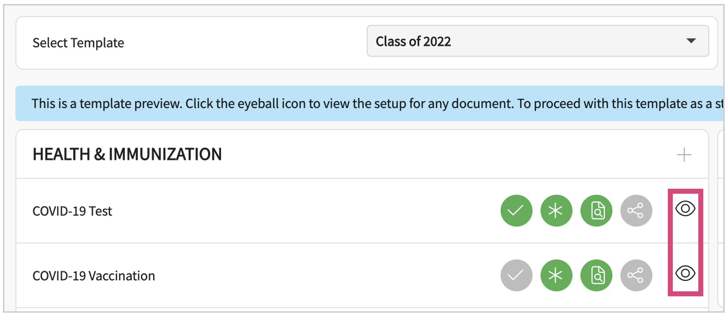Image resolution: width=728 pixels, height=316 pixels.
Task: Click the COVID-19 Test document name
Action: [x=72, y=211]
